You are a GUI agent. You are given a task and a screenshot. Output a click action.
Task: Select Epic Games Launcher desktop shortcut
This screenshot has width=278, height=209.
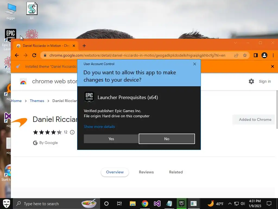(11, 35)
